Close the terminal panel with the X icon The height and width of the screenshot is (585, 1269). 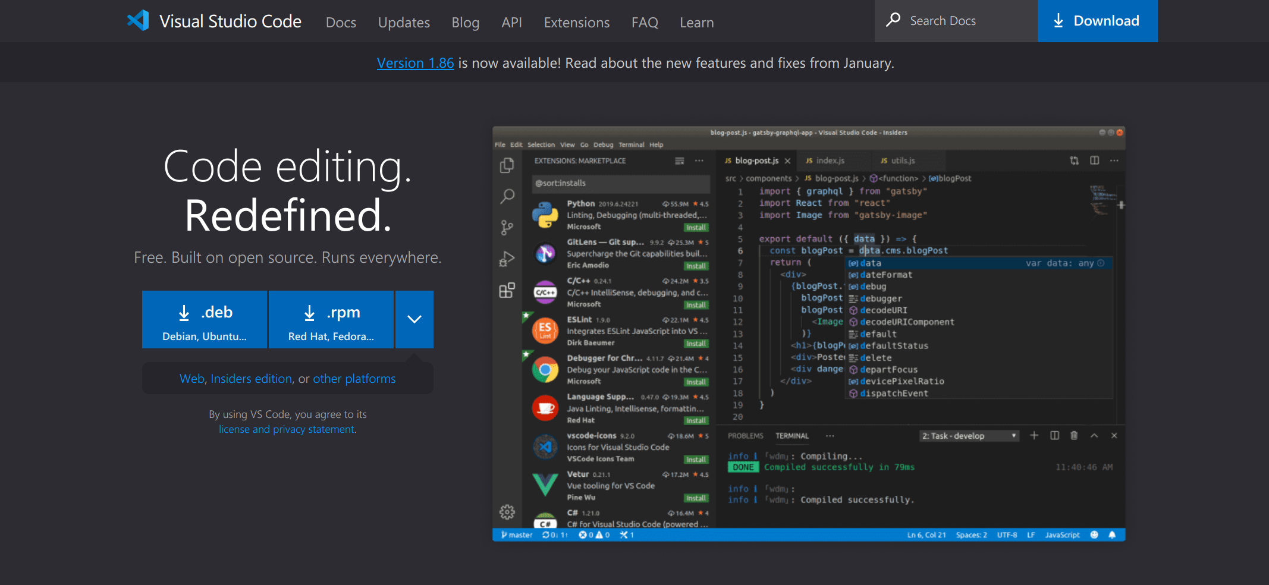pos(1114,436)
